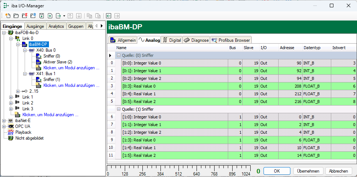Click the save disk toolbar icon
357x177 pixels.
point(42,16)
